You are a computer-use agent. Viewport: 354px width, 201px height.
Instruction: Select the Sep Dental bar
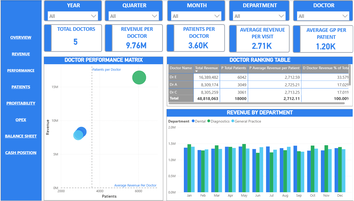295,169
